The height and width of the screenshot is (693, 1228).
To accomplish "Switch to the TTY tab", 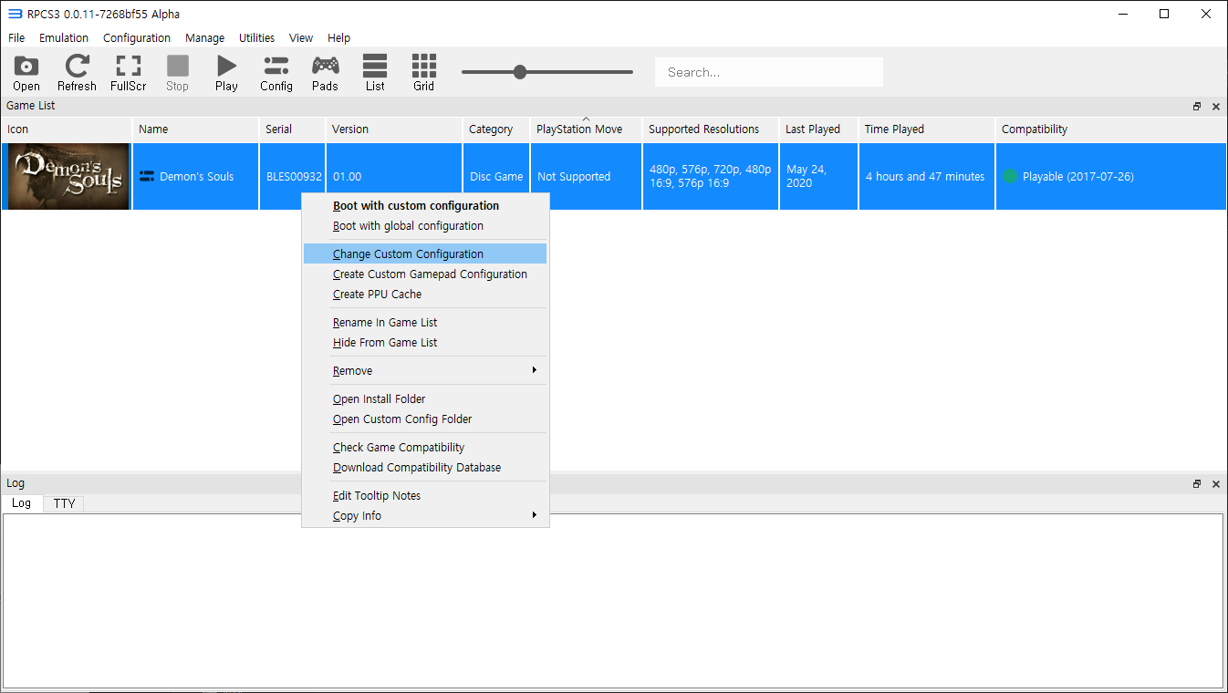I will point(64,503).
